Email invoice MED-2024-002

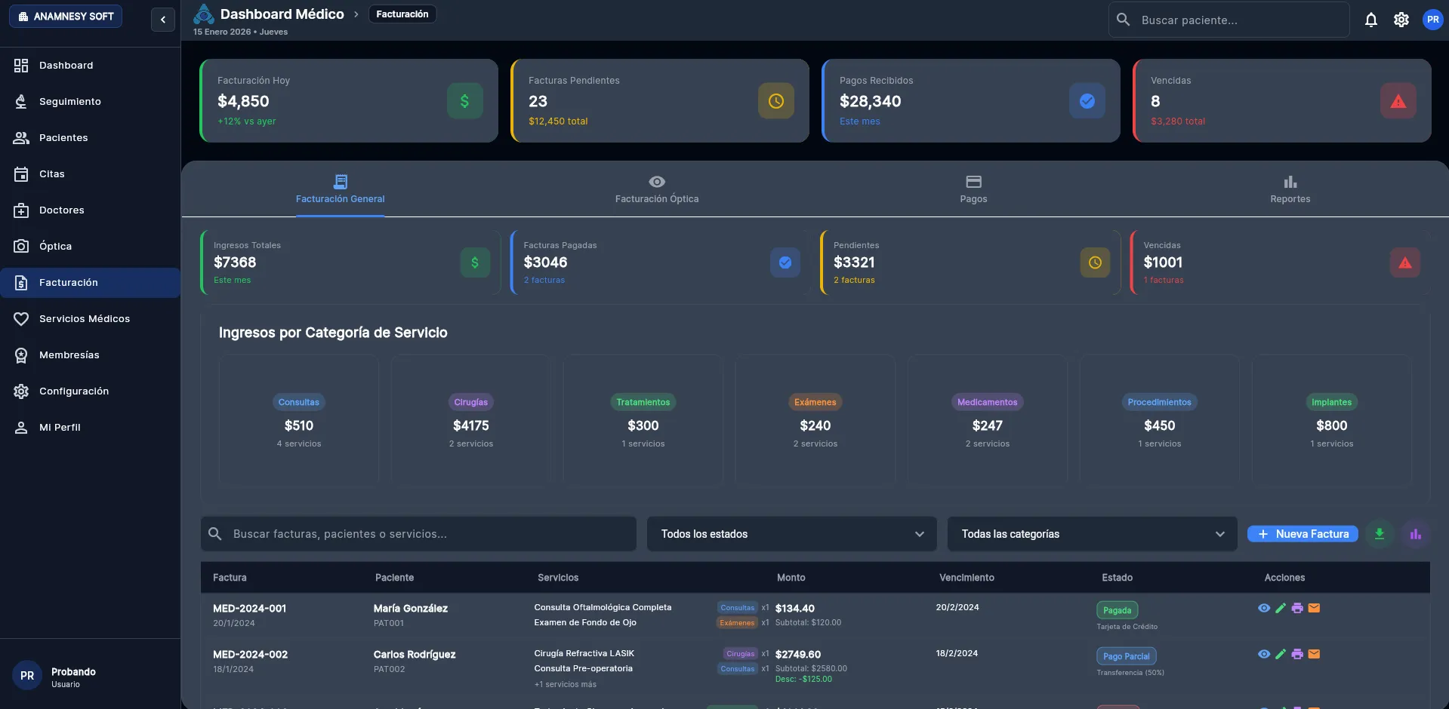click(x=1314, y=654)
